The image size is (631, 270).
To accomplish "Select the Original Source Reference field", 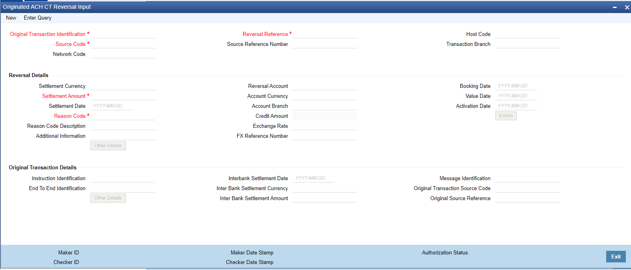I will (x=528, y=198).
